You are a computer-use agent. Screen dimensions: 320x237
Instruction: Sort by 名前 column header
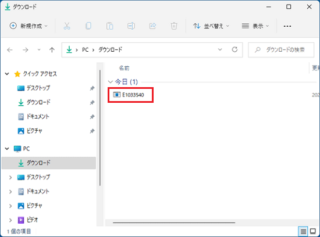pyautogui.click(x=124, y=68)
